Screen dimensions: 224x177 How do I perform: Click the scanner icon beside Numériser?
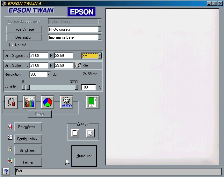pyautogui.click(x=67, y=162)
